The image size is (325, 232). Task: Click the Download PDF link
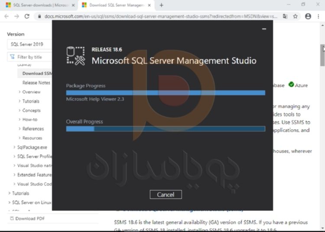point(29,219)
